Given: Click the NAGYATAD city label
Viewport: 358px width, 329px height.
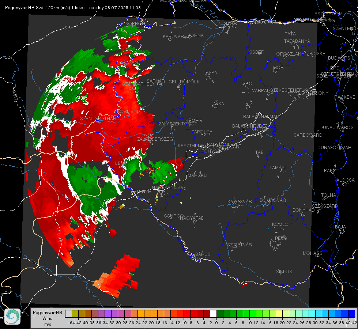Looking at the screenshot, I should [192, 218].
